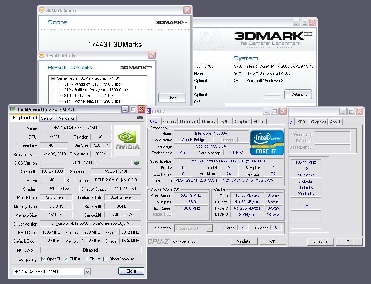The image size is (371, 284).
Task: Click GPU Clock value 1506 MHz
Action: click(x=51, y=232)
